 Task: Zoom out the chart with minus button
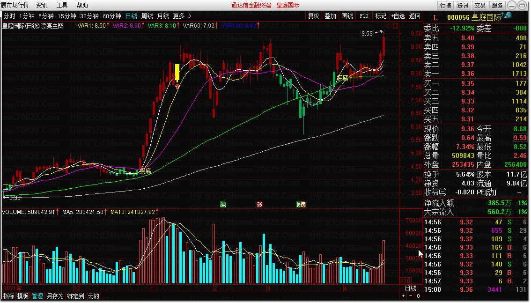point(411,296)
